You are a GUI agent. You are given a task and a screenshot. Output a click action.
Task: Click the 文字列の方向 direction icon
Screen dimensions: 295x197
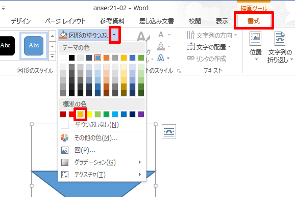pyautogui.click(x=190, y=35)
